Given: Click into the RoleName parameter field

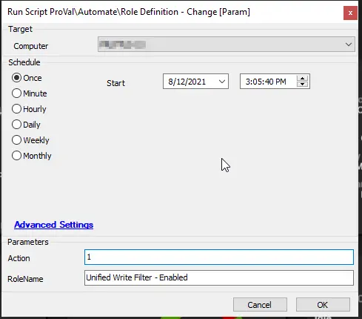Looking at the screenshot, I should click(219, 277).
